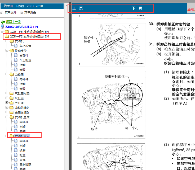
Task: Collapse the 发动机总成 tree node
Action: tap(7, 117)
